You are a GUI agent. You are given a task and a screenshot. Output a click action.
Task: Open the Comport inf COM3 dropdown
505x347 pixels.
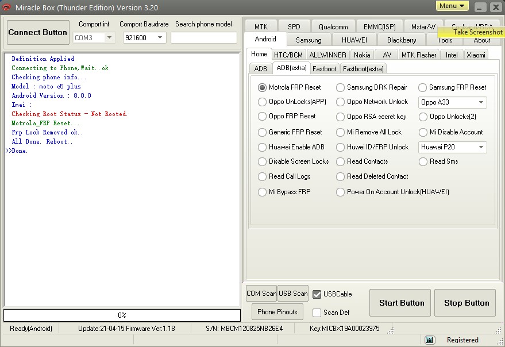click(x=110, y=38)
